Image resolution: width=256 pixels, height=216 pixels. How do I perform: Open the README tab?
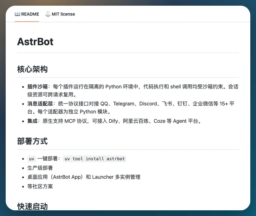click(27, 14)
